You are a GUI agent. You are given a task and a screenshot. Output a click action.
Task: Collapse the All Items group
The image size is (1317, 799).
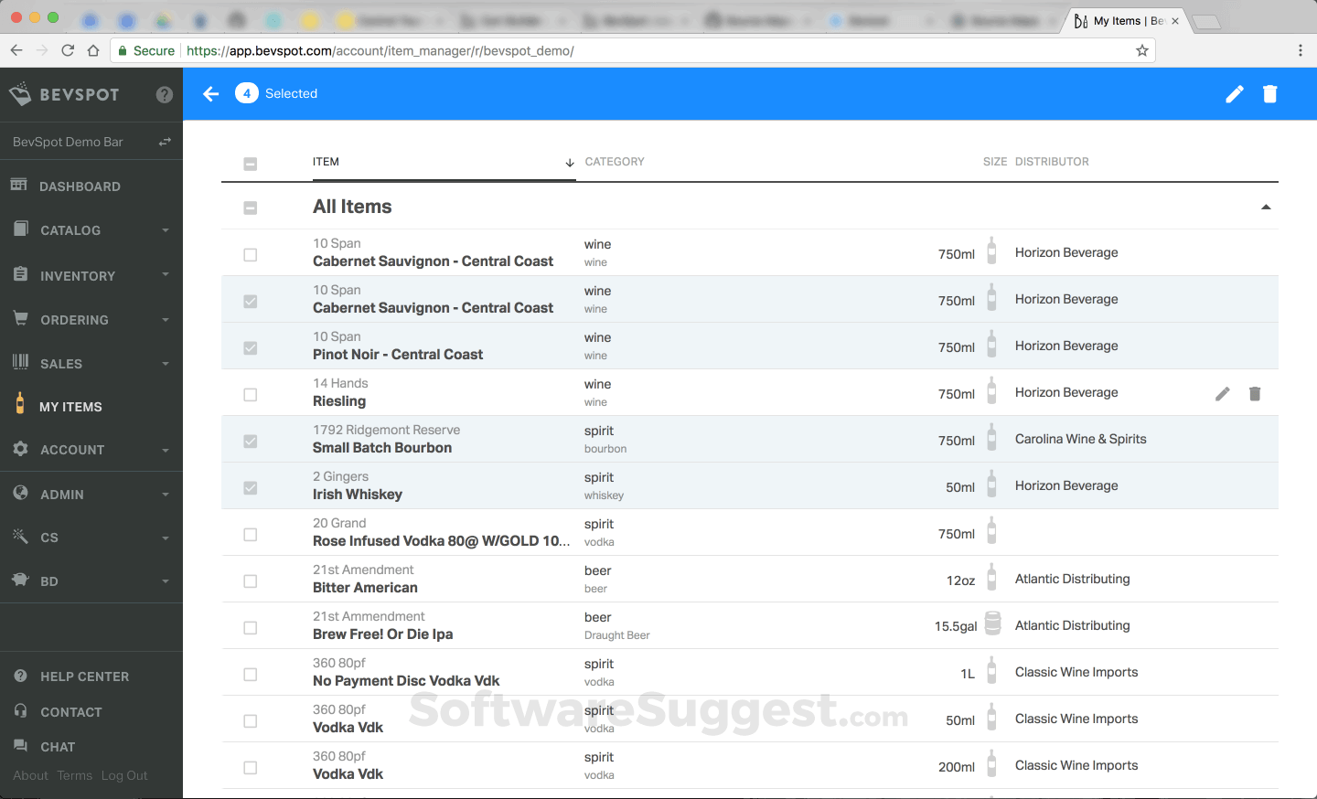(x=1266, y=208)
